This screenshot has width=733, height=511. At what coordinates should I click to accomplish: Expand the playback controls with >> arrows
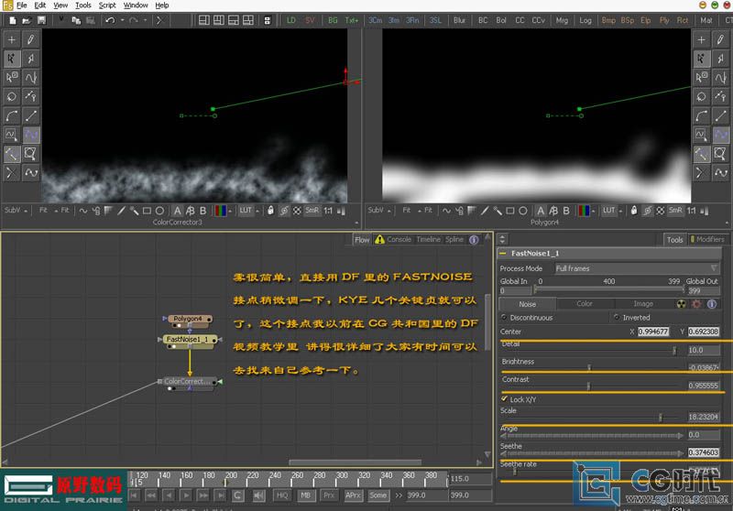pyautogui.click(x=399, y=495)
